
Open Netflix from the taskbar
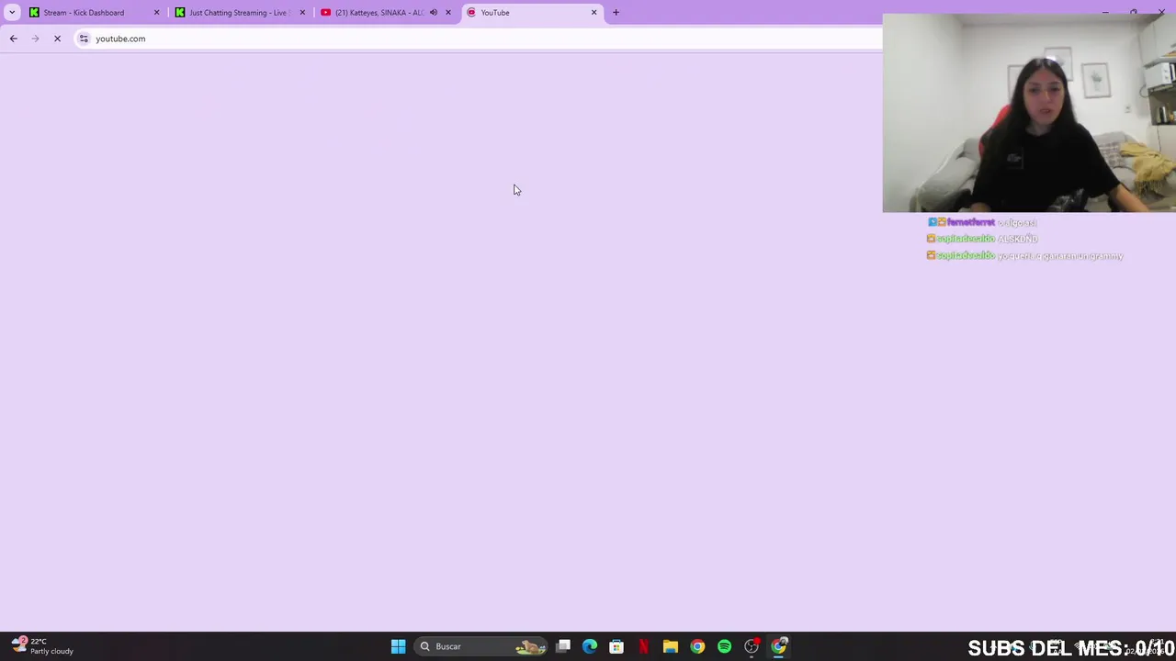click(x=644, y=646)
